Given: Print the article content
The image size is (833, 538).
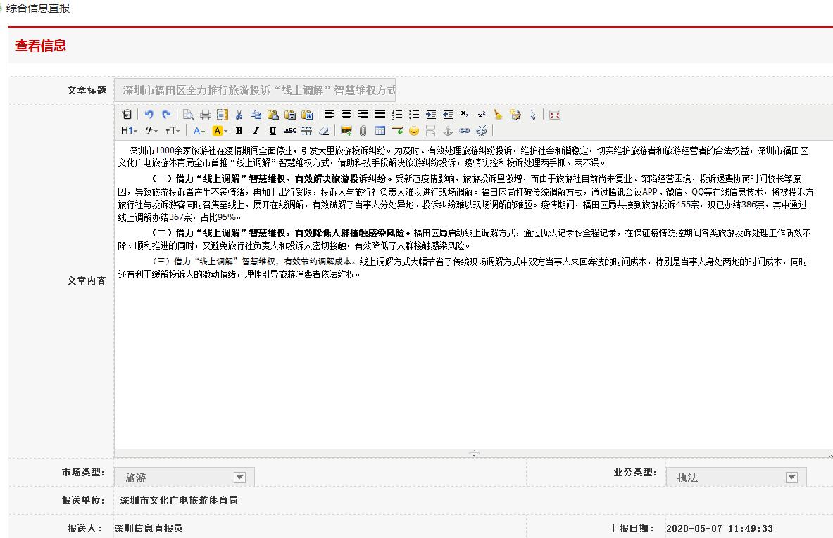Looking at the screenshot, I should coord(206,114).
